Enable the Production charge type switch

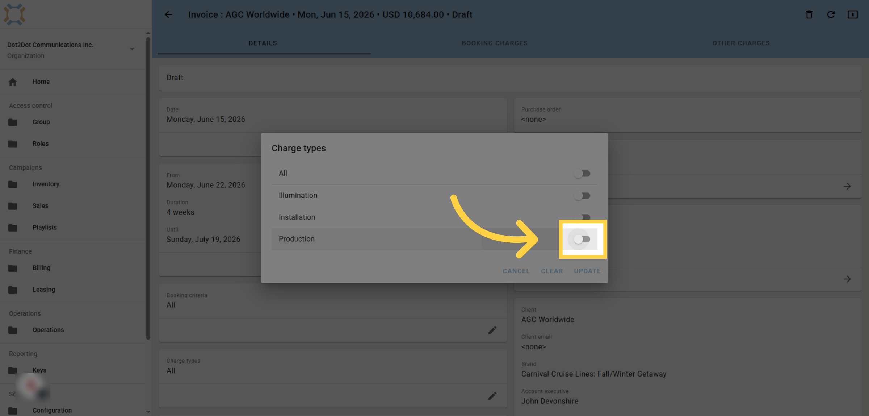coord(582,239)
